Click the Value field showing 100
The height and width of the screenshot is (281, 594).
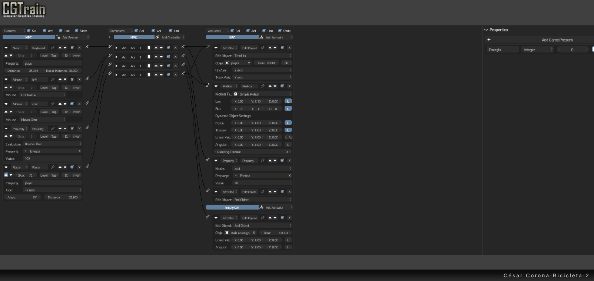(52, 158)
